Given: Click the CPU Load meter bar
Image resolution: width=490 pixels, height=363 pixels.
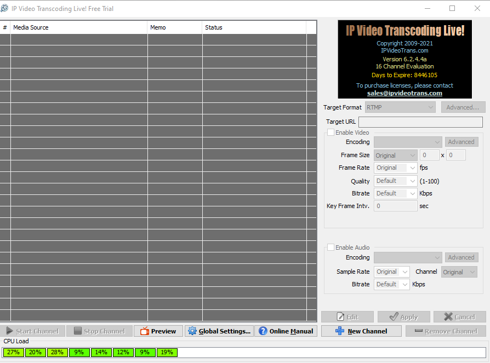Looking at the screenshot, I should (x=244, y=353).
